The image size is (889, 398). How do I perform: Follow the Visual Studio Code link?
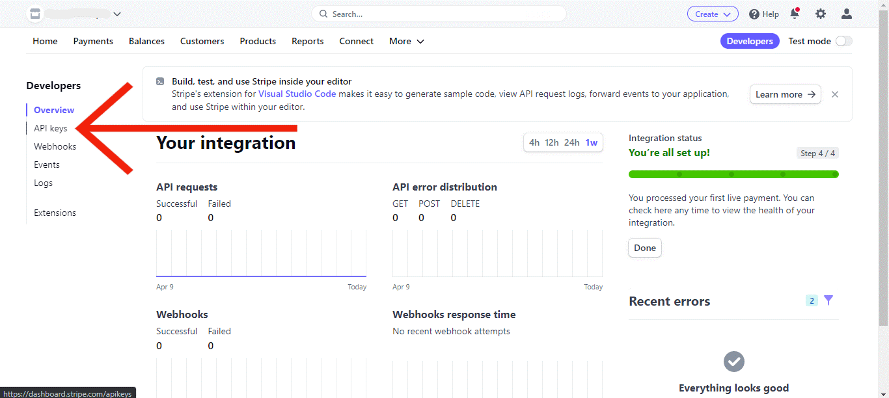297,94
